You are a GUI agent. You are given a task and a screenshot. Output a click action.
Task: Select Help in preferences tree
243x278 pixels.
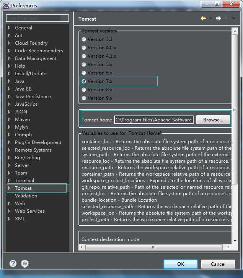(x=20, y=66)
